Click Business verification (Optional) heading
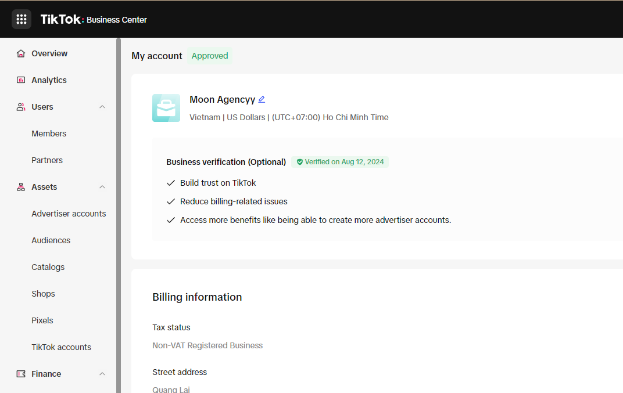Viewport: 623px width, 393px height. [226, 162]
